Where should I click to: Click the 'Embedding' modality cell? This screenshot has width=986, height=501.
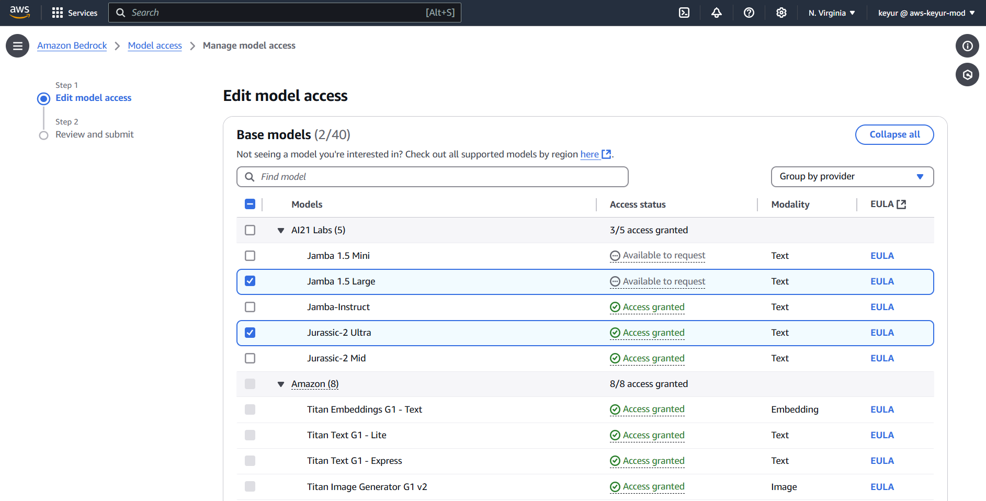(x=795, y=409)
